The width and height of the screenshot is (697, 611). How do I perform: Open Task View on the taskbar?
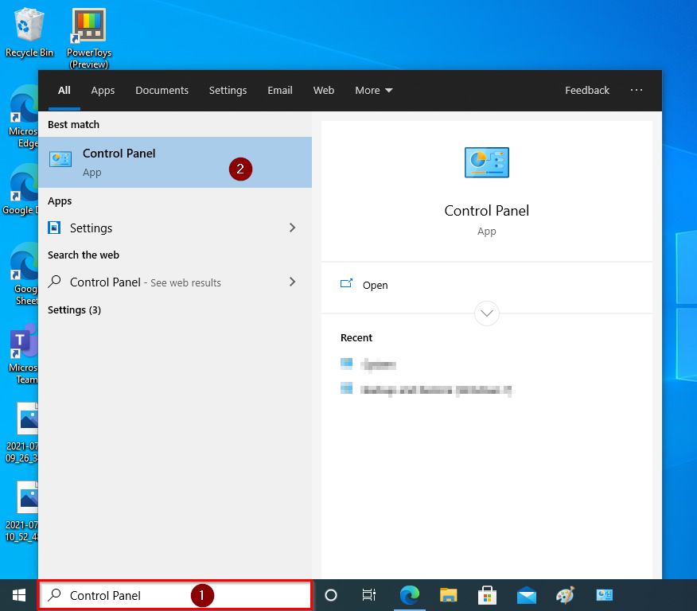tap(369, 595)
